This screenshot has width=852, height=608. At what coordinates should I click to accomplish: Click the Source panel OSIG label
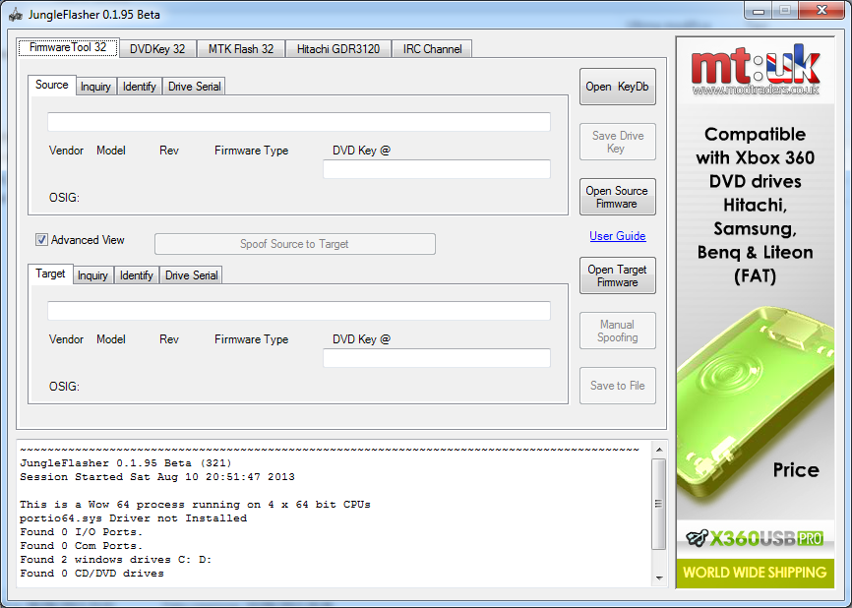tap(64, 198)
